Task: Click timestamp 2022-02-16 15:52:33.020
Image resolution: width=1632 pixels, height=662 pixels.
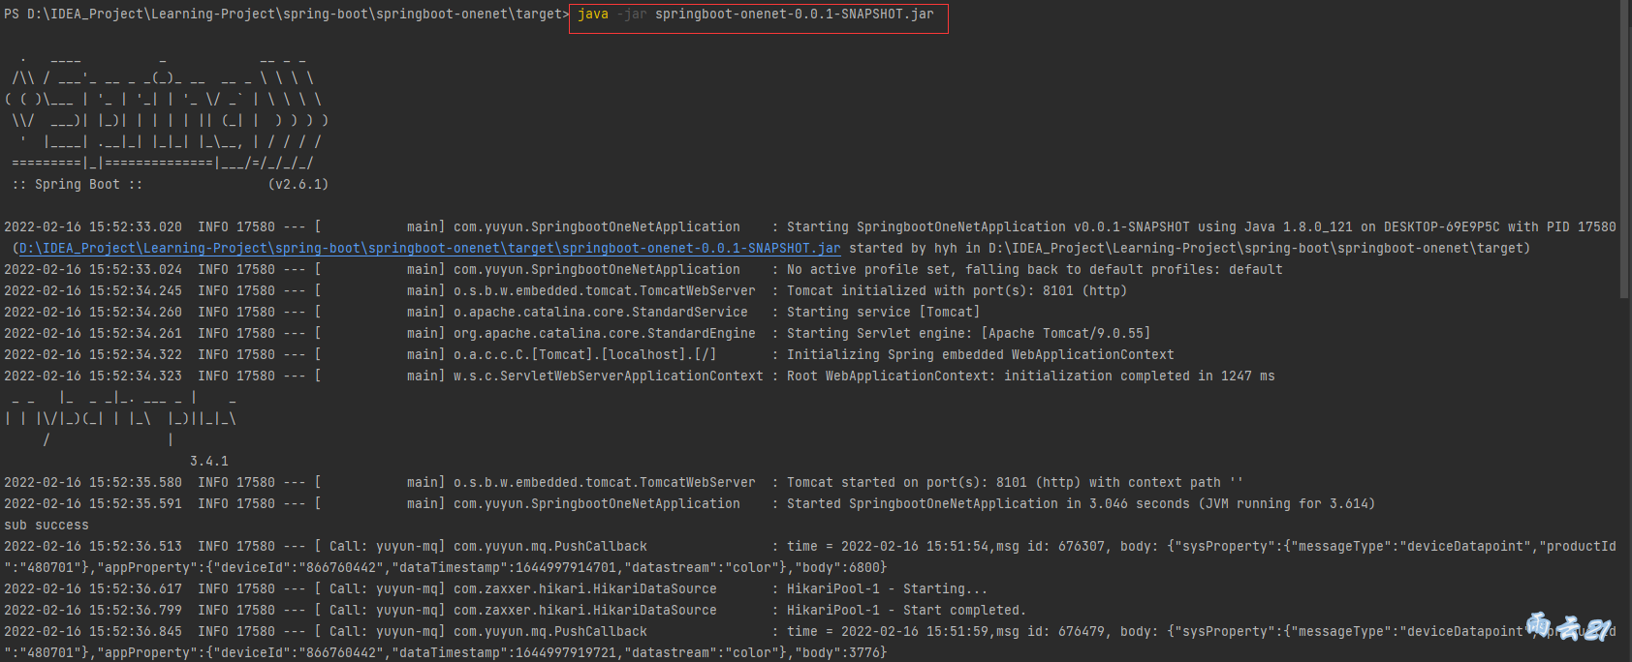Action: click(93, 226)
